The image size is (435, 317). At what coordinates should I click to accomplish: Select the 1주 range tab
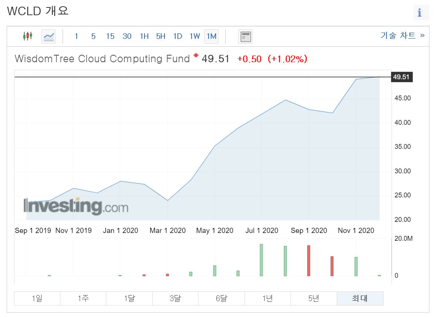83,298
